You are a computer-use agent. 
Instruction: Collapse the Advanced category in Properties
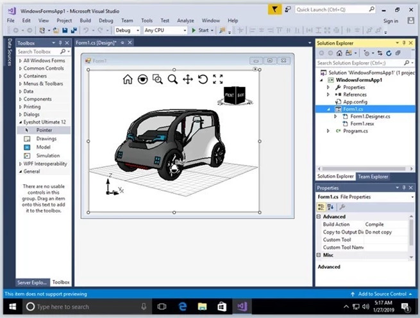319,216
